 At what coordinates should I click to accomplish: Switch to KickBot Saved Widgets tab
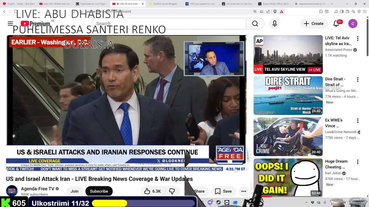pos(164,4)
